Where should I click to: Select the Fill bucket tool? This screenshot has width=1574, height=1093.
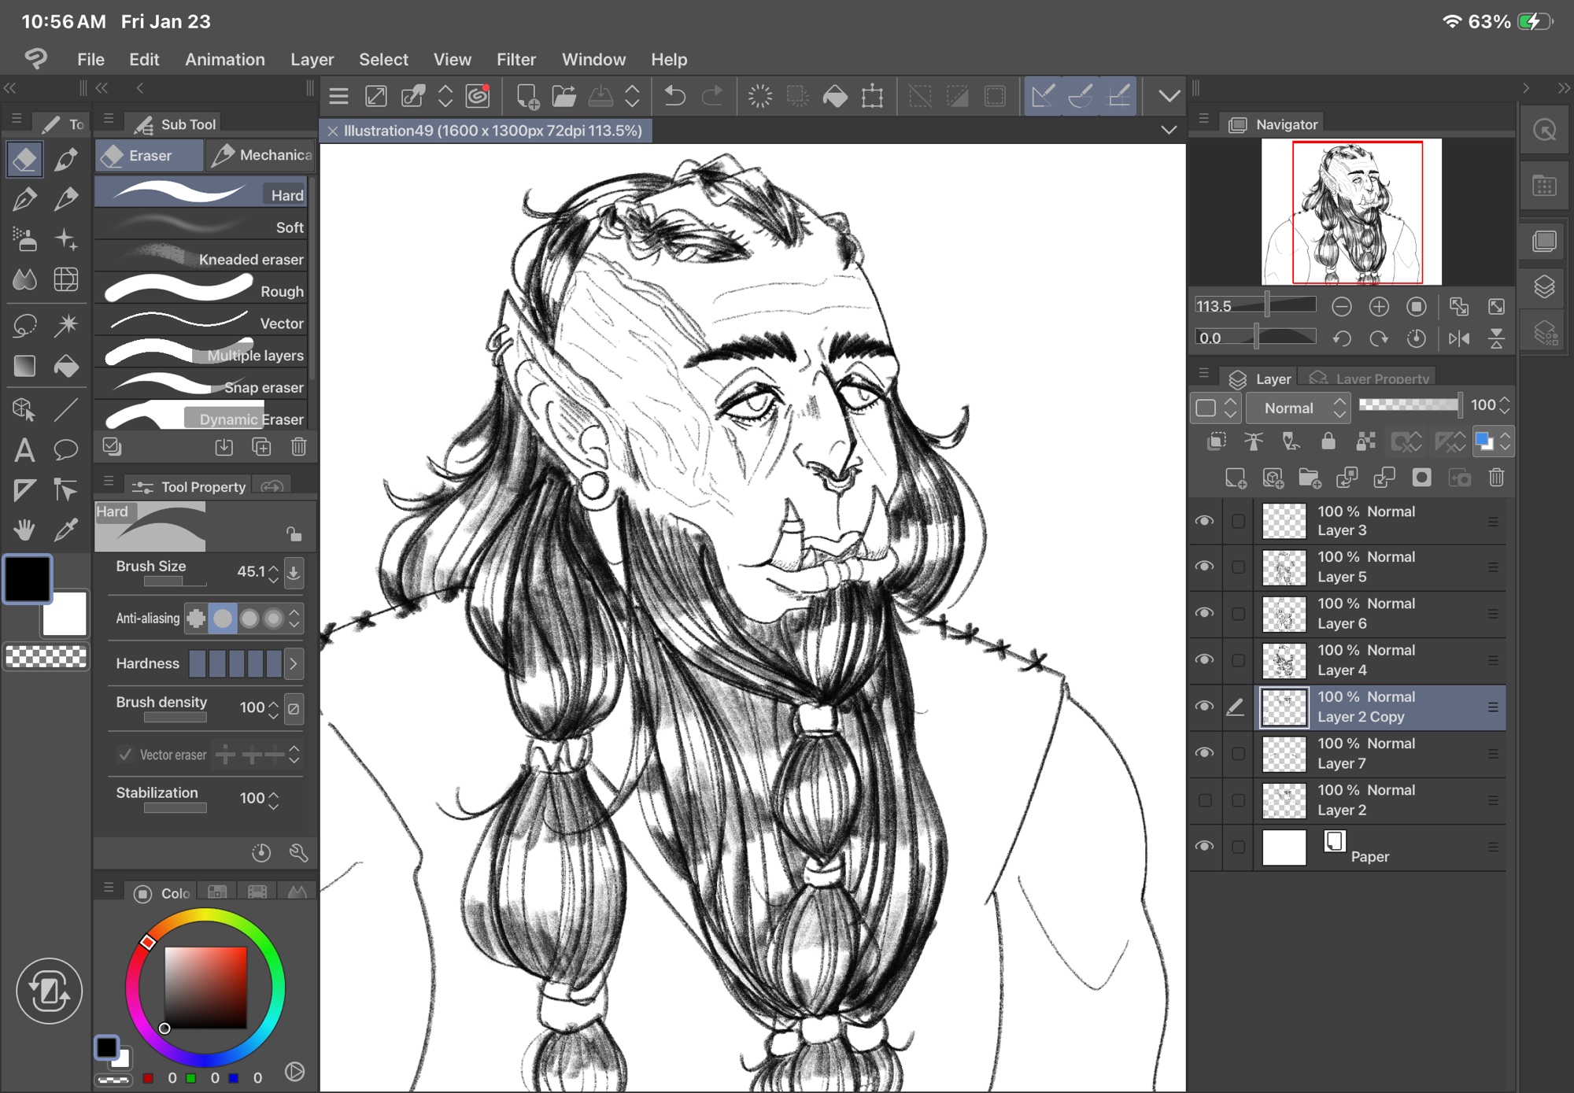[x=66, y=366]
